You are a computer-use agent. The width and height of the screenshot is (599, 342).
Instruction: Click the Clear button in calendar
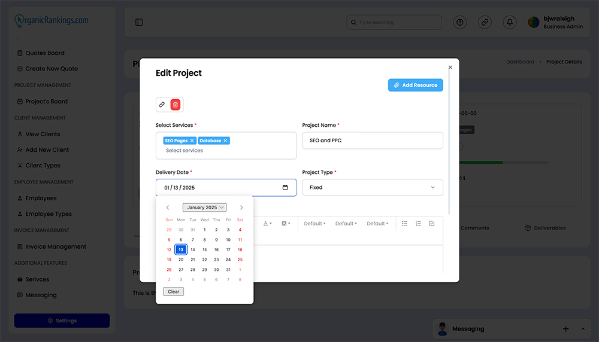pyautogui.click(x=174, y=292)
